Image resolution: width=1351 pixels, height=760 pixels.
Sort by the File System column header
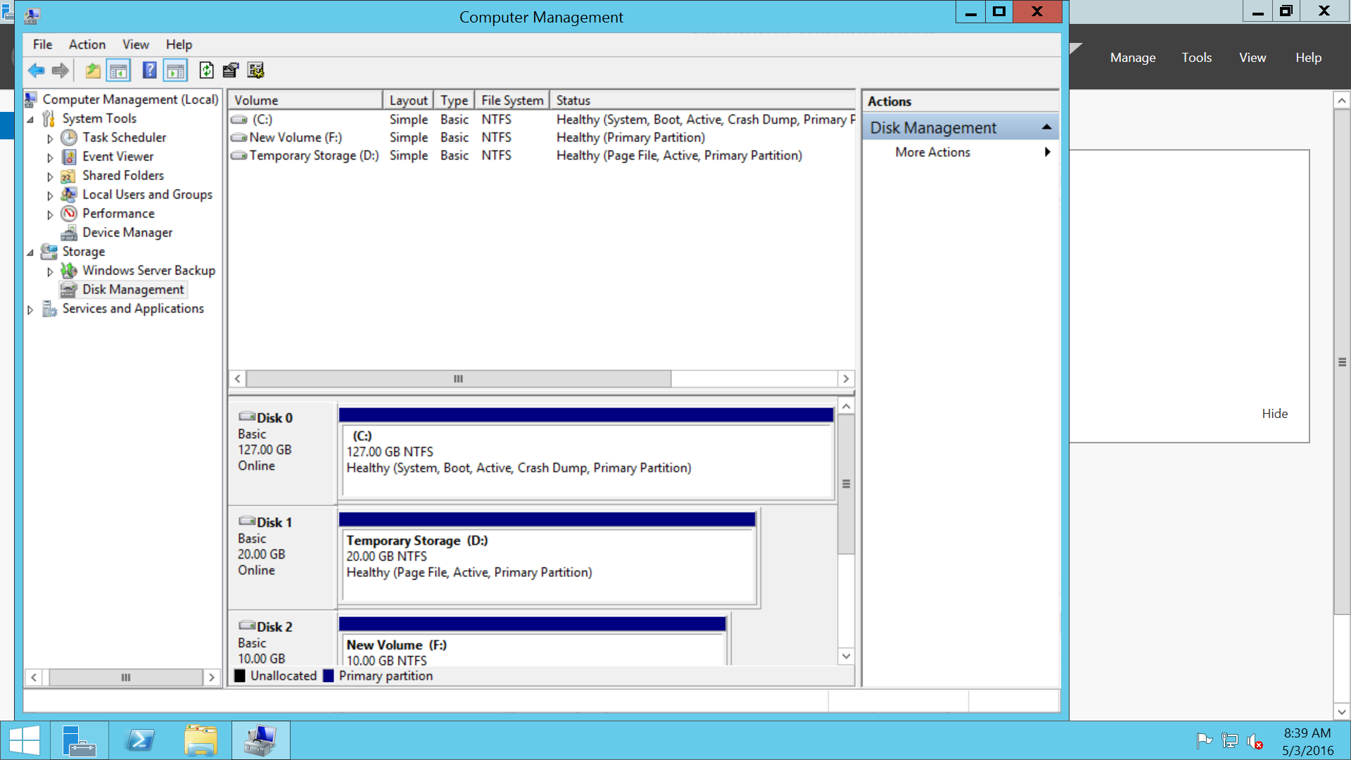512,101
